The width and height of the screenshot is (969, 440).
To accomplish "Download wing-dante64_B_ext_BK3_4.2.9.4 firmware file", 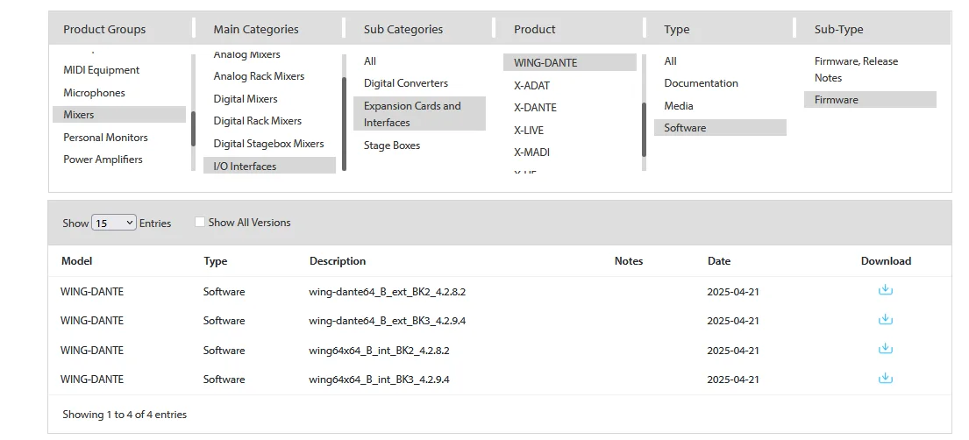I will [x=886, y=320].
